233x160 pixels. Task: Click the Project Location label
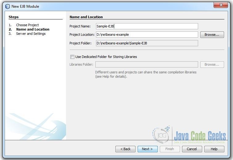(82, 35)
